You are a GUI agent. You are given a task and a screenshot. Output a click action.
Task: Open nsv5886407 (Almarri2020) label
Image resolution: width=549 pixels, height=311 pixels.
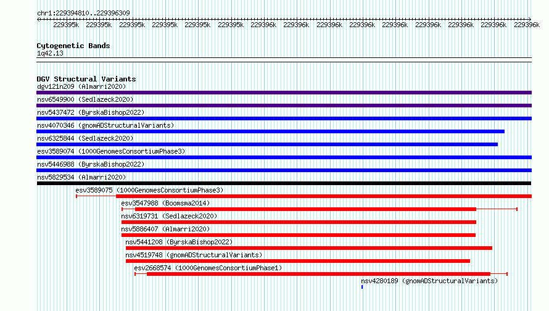165,229
